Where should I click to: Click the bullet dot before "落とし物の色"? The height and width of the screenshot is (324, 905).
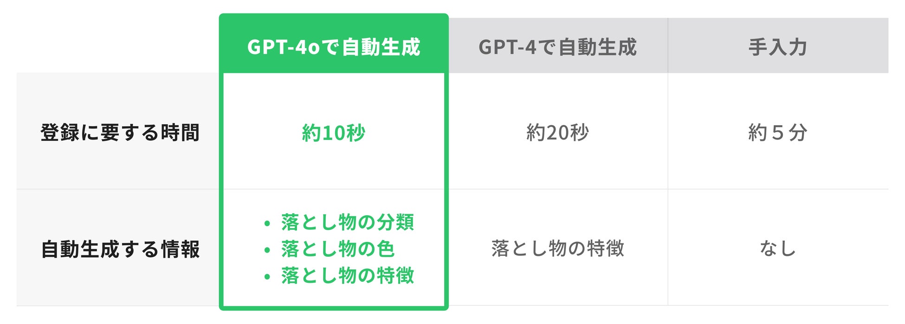267,250
